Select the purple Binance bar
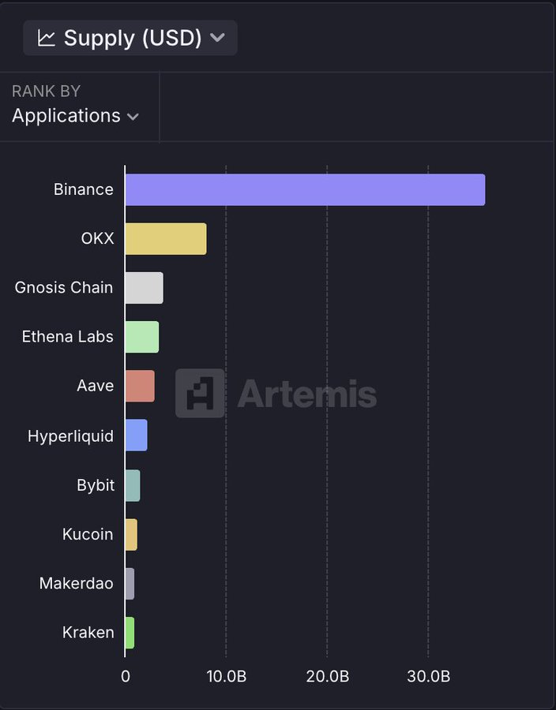Viewport: 556px width, 710px height. point(305,189)
